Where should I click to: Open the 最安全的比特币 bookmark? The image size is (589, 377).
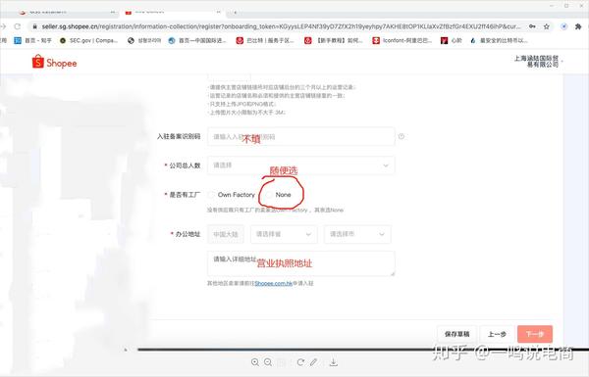click(x=499, y=40)
